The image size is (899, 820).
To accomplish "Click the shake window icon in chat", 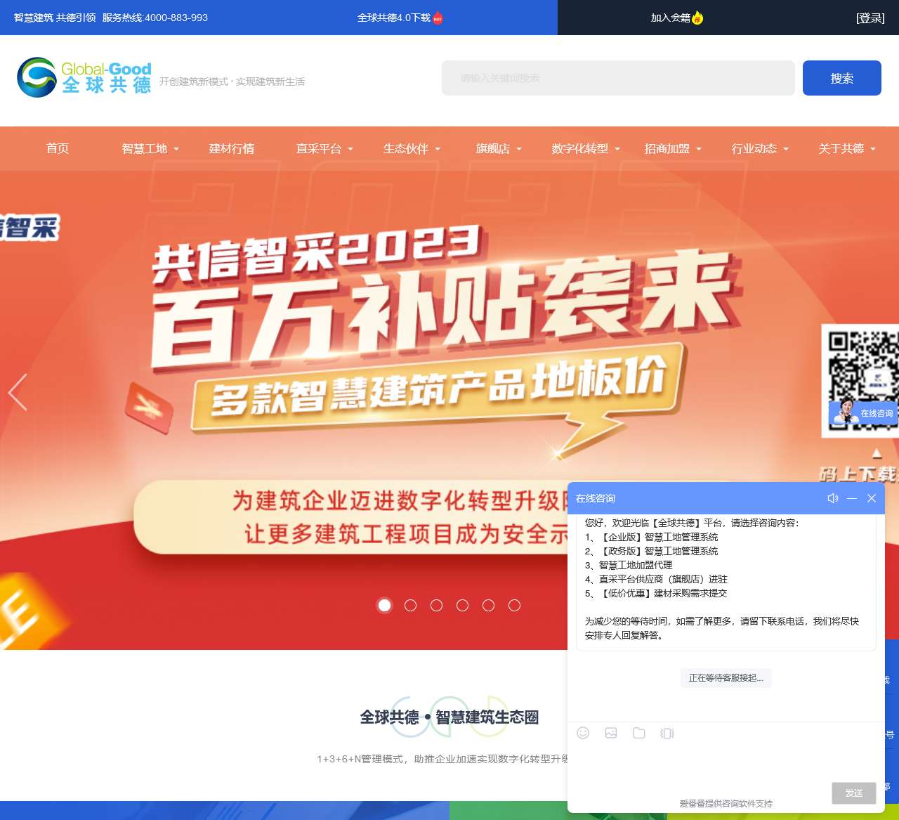I will 667,733.
